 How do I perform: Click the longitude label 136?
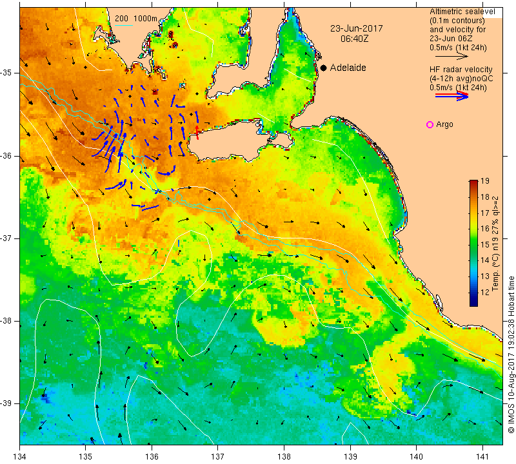pyautogui.click(x=152, y=457)
